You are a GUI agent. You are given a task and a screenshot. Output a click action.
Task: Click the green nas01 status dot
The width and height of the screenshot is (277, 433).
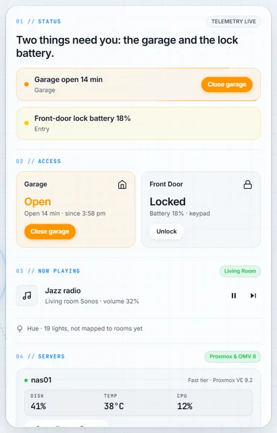point(26,380)
